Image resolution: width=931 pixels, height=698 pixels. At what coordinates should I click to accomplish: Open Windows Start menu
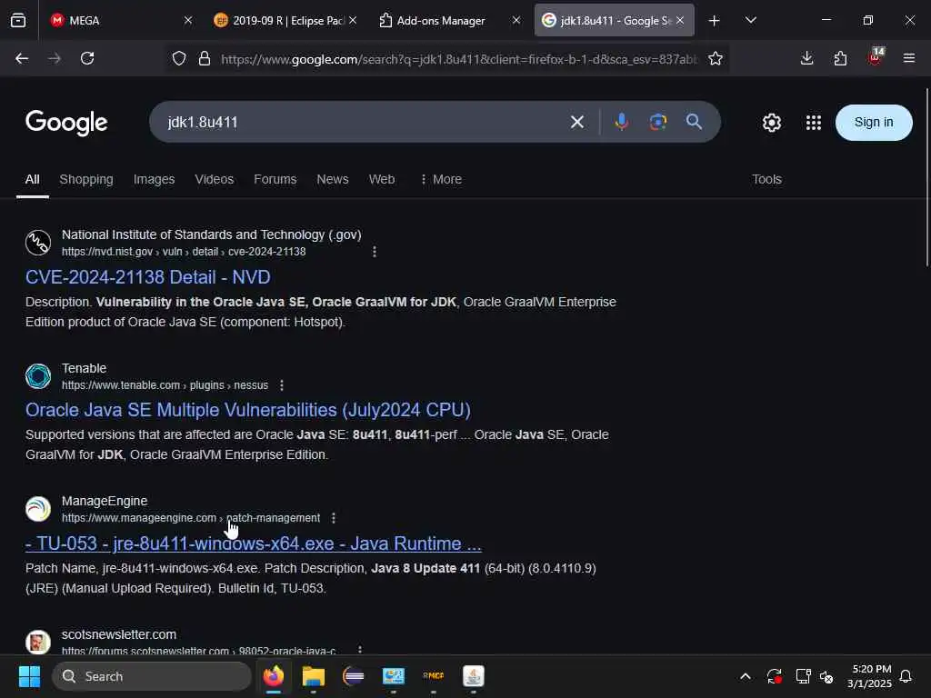click(29, 676)
